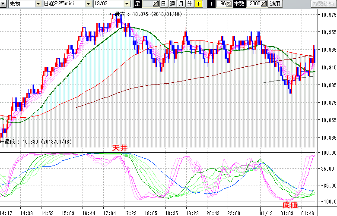
Task: Switch to weekly chart with 週 button
Action: (x=172, y=4)
